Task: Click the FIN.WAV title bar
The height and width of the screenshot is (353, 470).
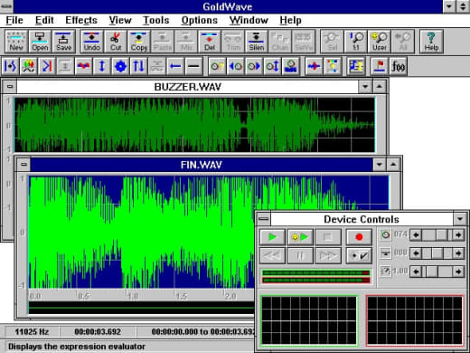Action: pos(202,165)
